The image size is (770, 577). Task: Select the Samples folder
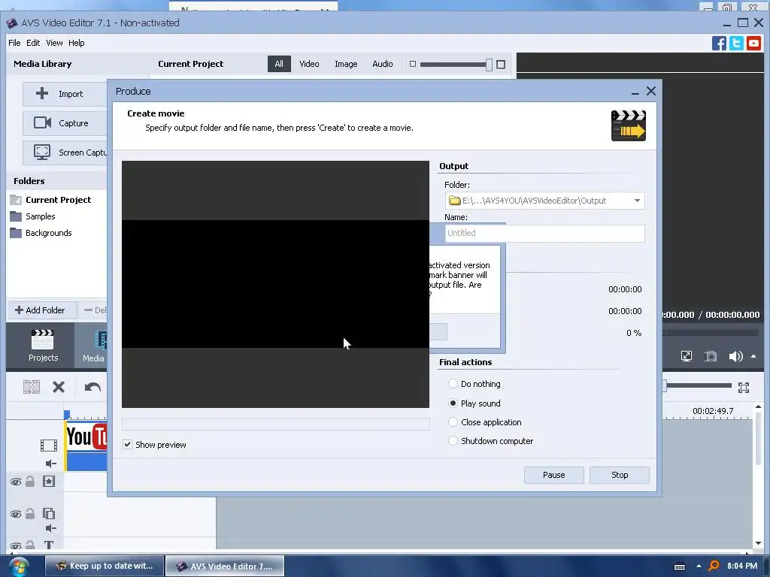point(32,216)
